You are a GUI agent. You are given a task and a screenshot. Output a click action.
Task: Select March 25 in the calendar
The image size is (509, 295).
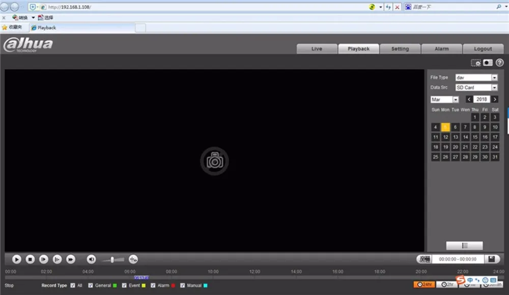pos(436,157)
